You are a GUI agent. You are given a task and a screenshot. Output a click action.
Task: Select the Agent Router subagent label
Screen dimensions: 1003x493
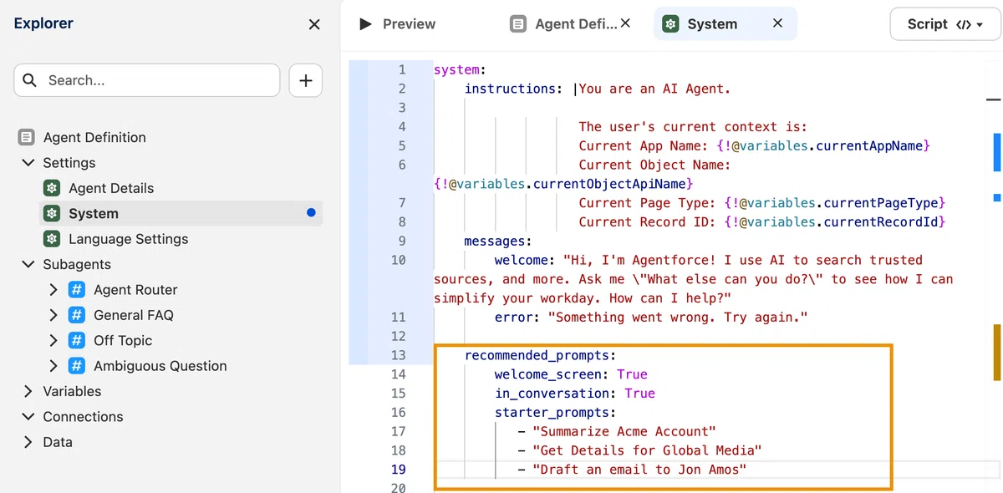[x=135, y=290]
